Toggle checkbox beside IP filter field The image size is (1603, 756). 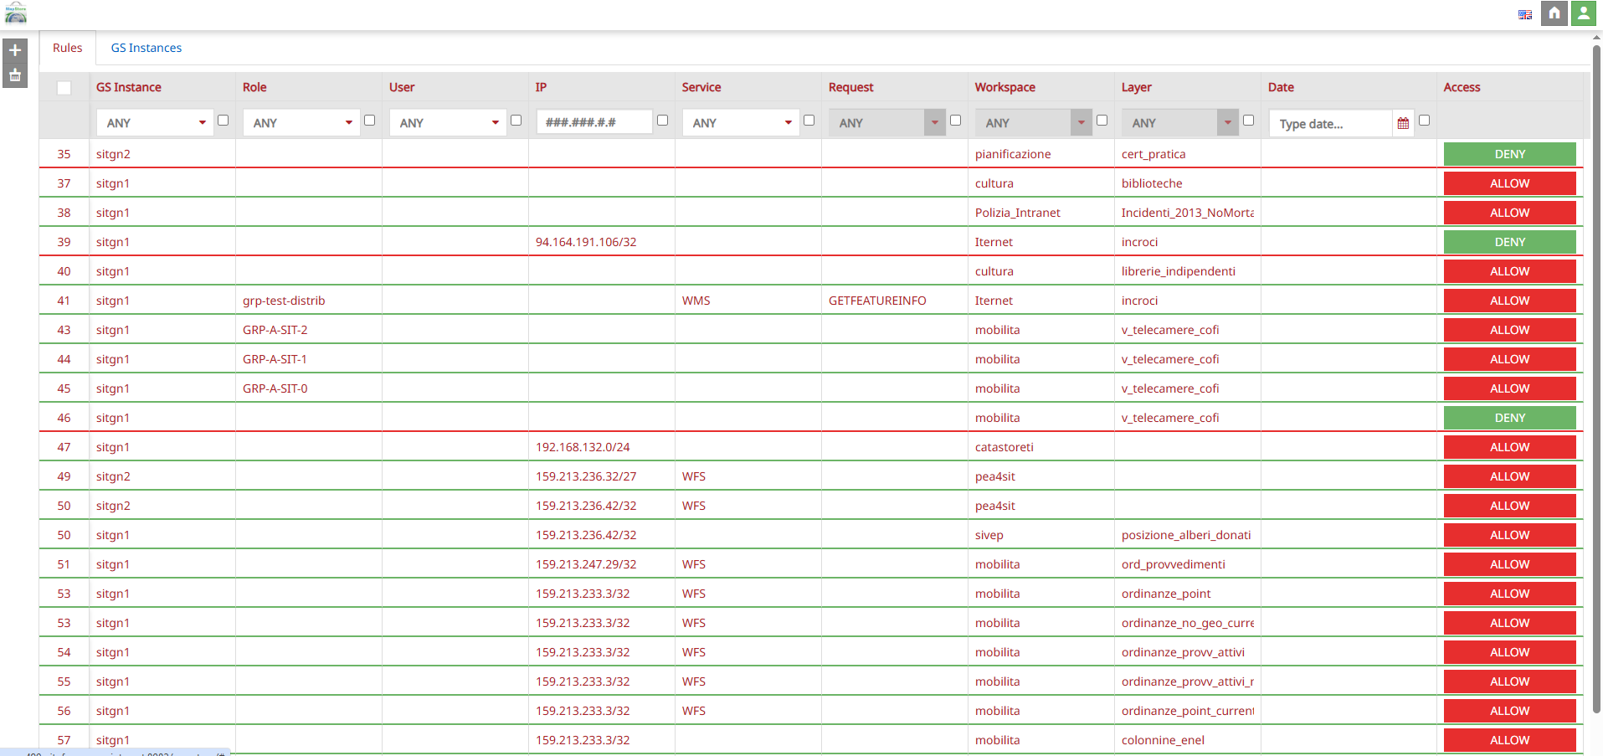pos(662,121)
